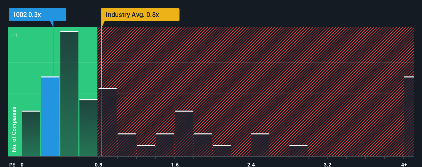The height and width of the screenshot is (167, 422).
Task: Click the rightmost 4+ bar
Action: point(409,116)
